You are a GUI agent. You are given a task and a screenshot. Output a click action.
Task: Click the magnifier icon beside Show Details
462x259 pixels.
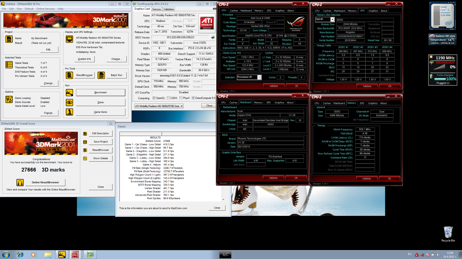coord(85,158)
